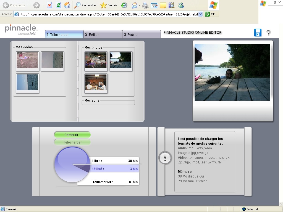Open the browser History icon

[x=124, y=5]
